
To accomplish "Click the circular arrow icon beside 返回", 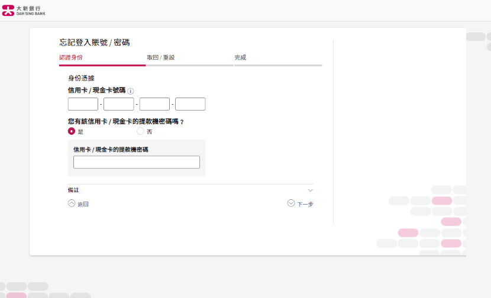I will (72, 203).
